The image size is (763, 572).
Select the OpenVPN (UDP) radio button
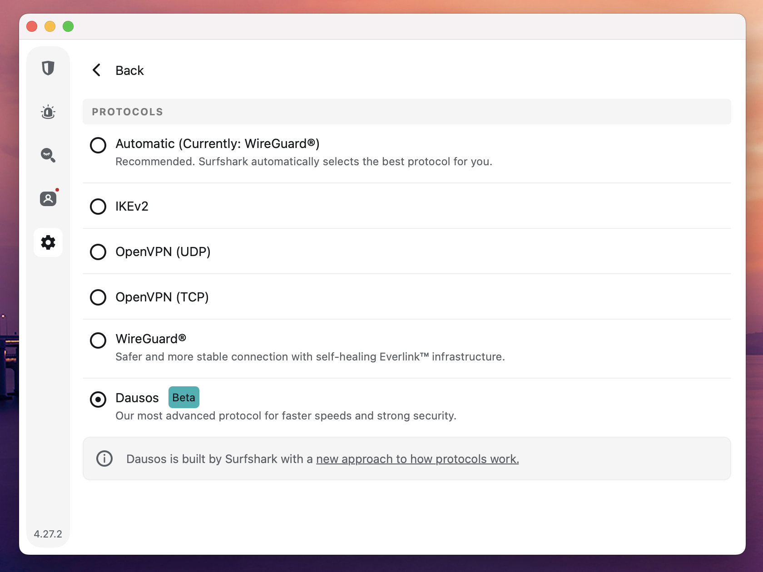(x=98, y=252)
